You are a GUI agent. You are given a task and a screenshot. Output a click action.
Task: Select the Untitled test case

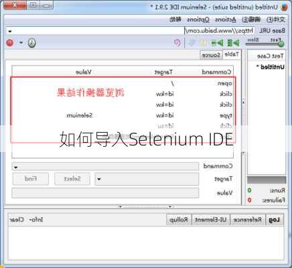[271, 67]
